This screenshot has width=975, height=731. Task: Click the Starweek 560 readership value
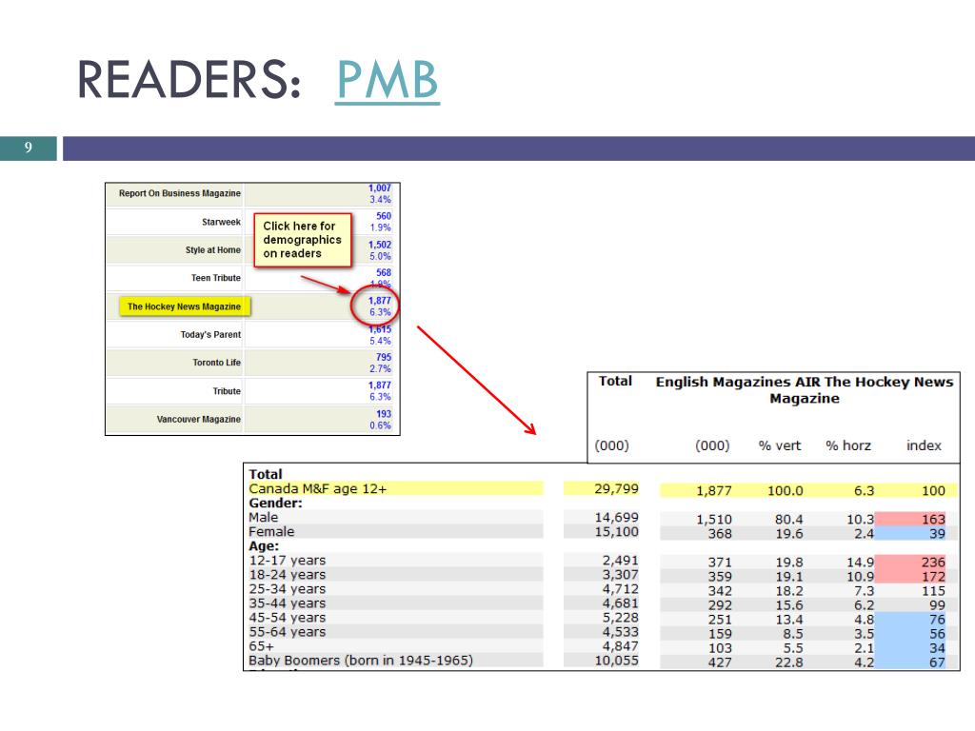tap(384, 216)
